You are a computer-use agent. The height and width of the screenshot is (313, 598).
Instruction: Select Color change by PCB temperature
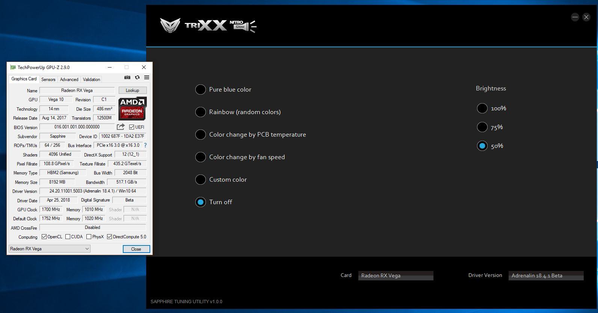coord(201,134)
